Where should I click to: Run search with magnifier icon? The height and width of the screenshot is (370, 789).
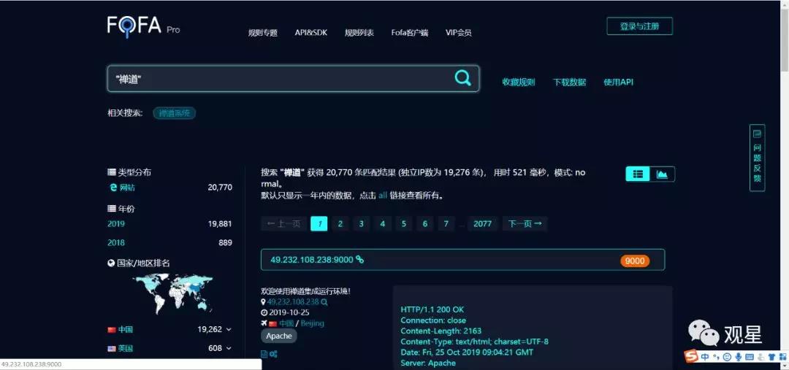(462, 77)
